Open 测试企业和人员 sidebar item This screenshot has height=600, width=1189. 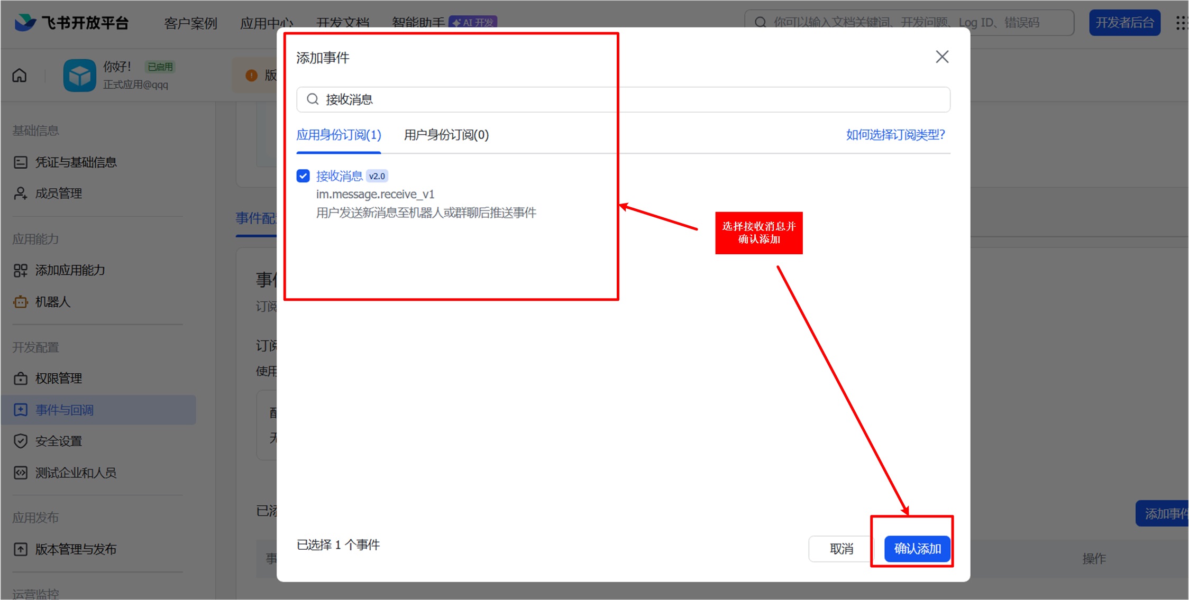coord(75,473)
